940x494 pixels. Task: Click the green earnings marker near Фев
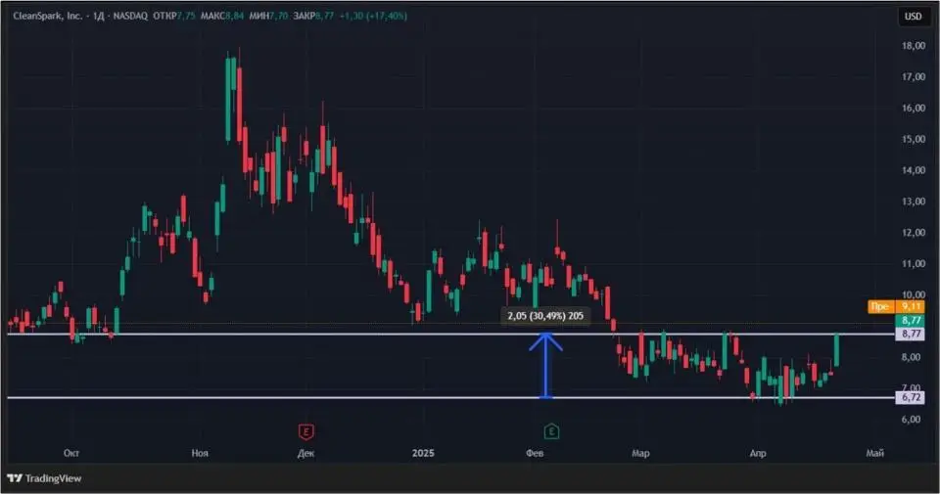click(x=551, y=431)
